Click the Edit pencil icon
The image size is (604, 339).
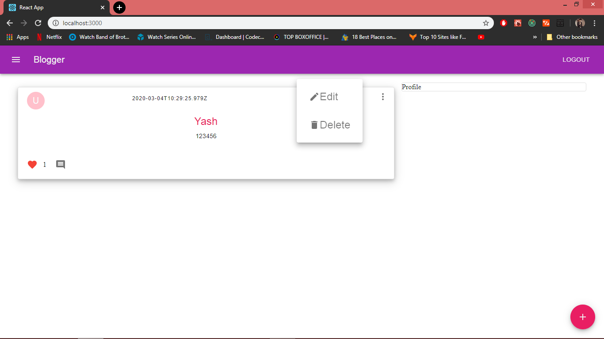point(314,96)
